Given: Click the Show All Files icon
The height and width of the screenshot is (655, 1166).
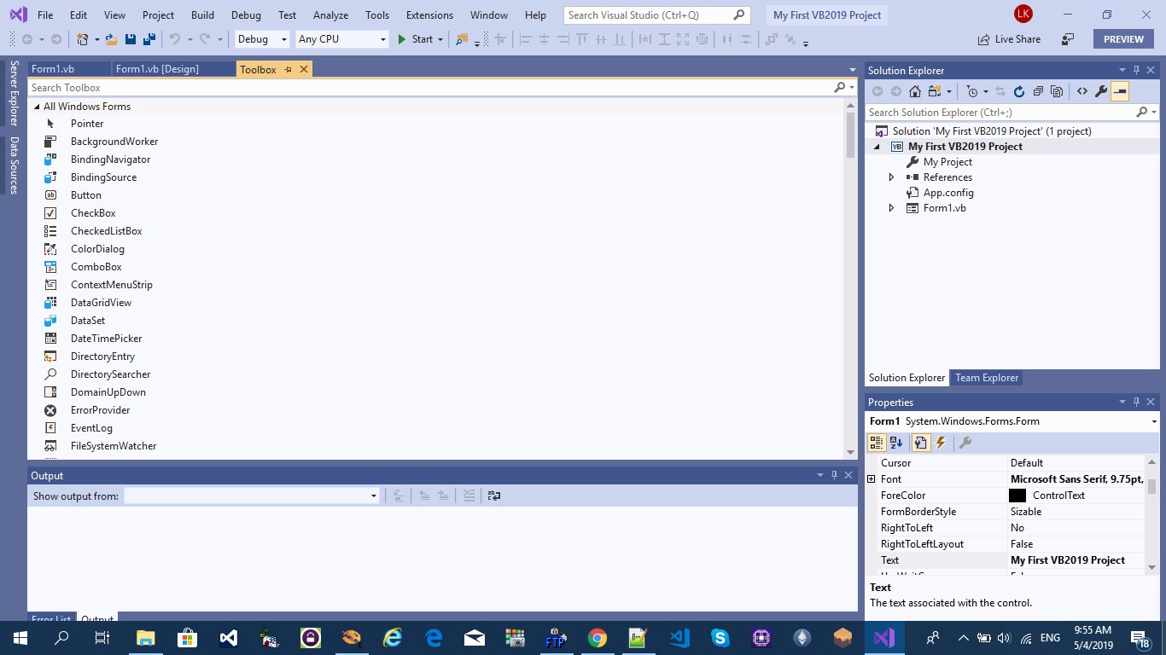Looking at the screenshot, I should coord(1057,91).
